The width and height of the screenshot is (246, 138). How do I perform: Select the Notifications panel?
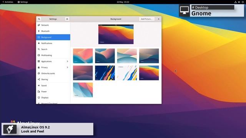(x=53, y=43)
